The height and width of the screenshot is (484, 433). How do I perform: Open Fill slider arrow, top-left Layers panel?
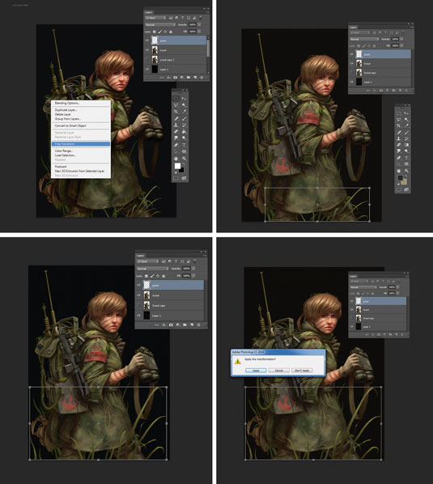pyautogui.click(x=199, y=32)
